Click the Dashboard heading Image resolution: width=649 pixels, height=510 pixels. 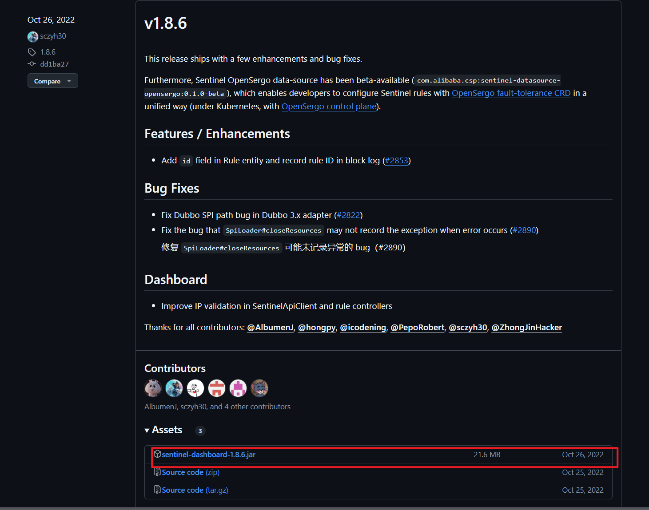[176, 279]
